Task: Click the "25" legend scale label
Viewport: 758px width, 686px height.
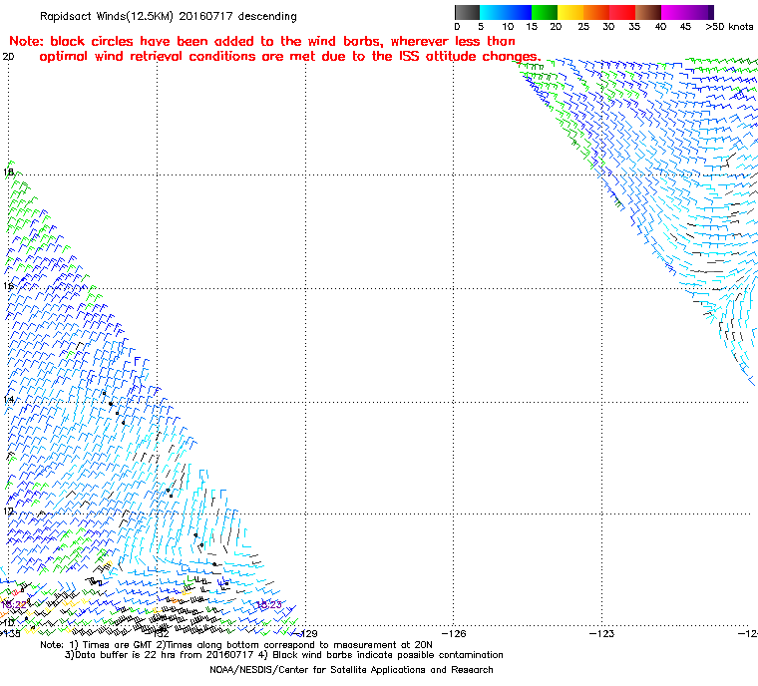Action: click(x=583, y=27)
